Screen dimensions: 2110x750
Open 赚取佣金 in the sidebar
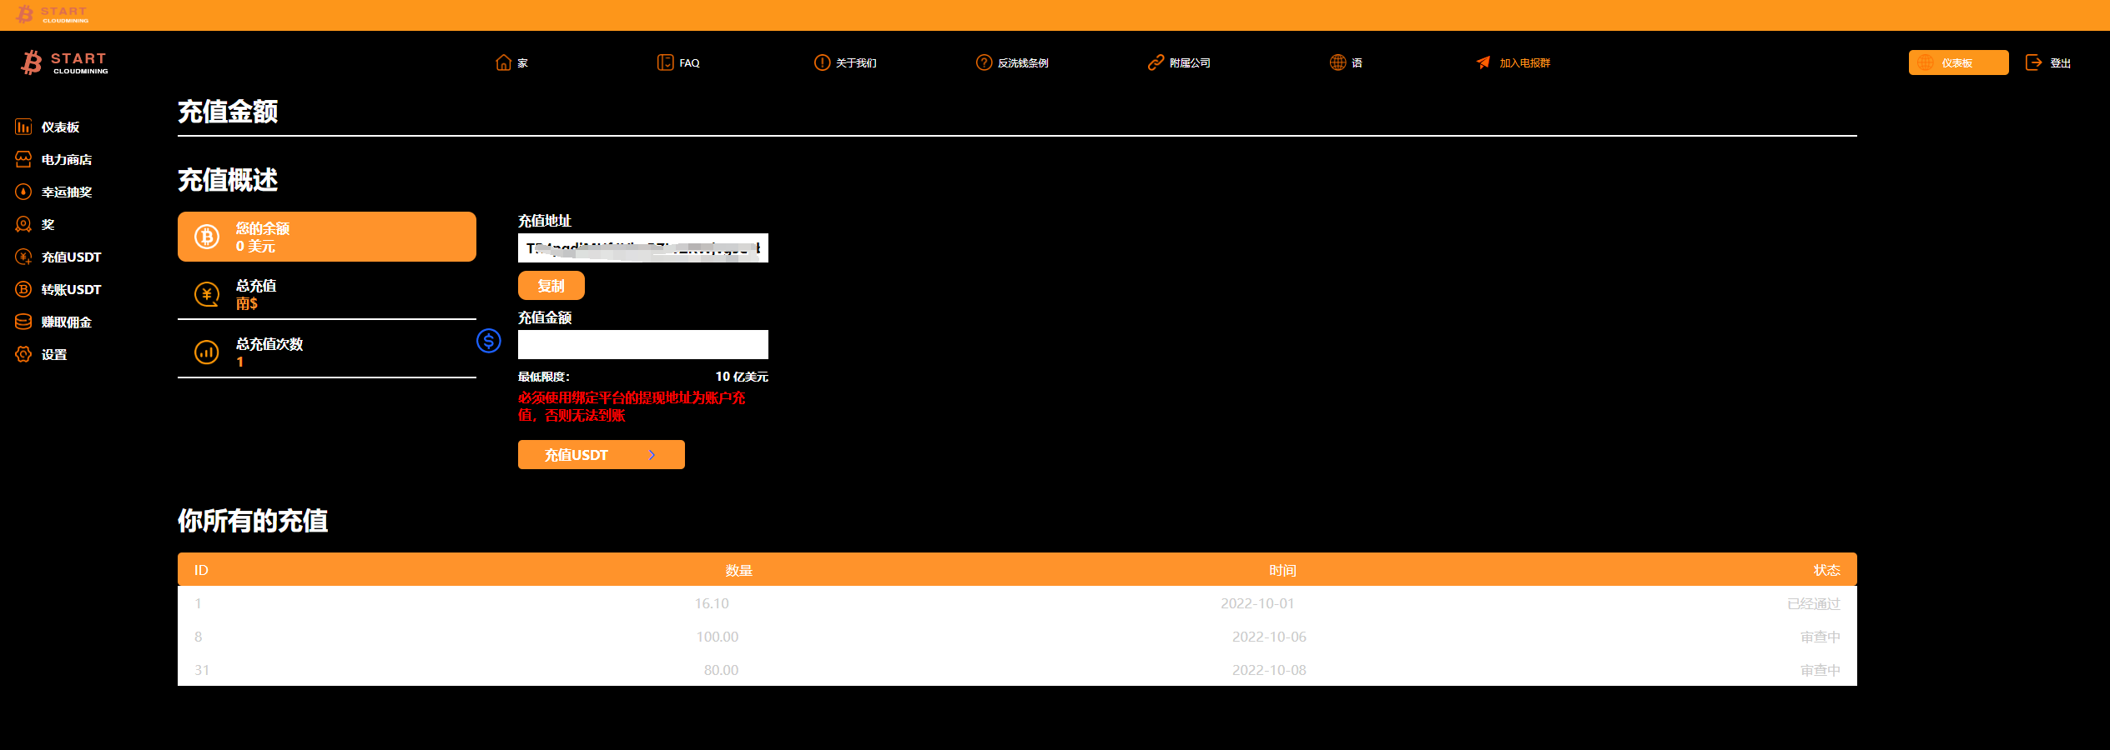66,322
